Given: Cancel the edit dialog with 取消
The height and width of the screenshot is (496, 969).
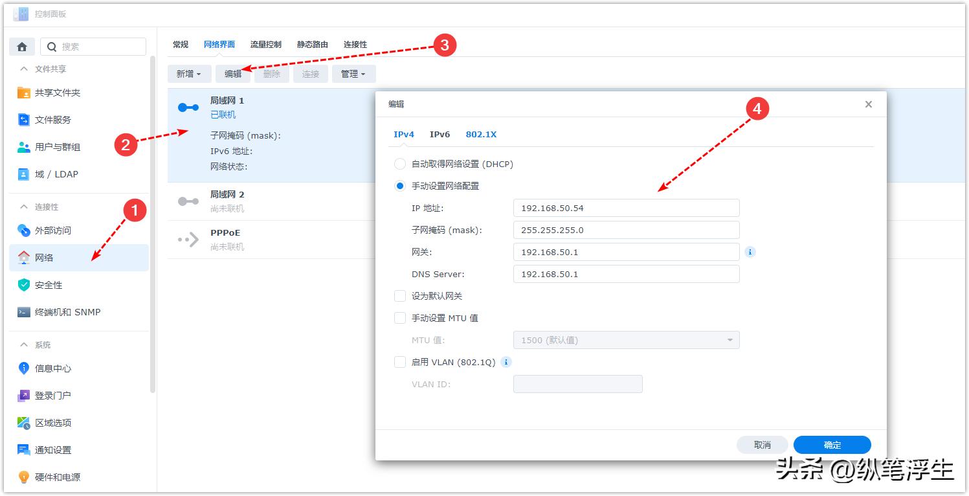Looking at the screenshot, I should tap(762, 444).
